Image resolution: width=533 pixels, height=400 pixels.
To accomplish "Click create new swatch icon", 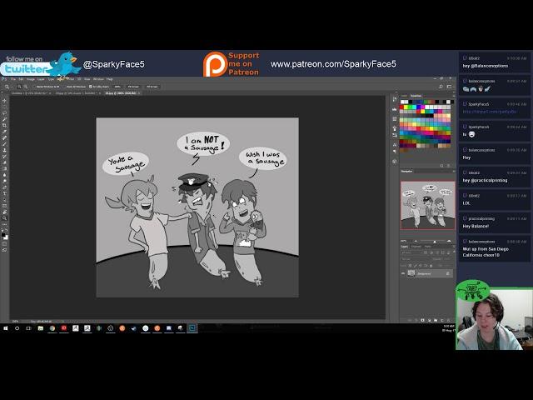I will [442, 166].
